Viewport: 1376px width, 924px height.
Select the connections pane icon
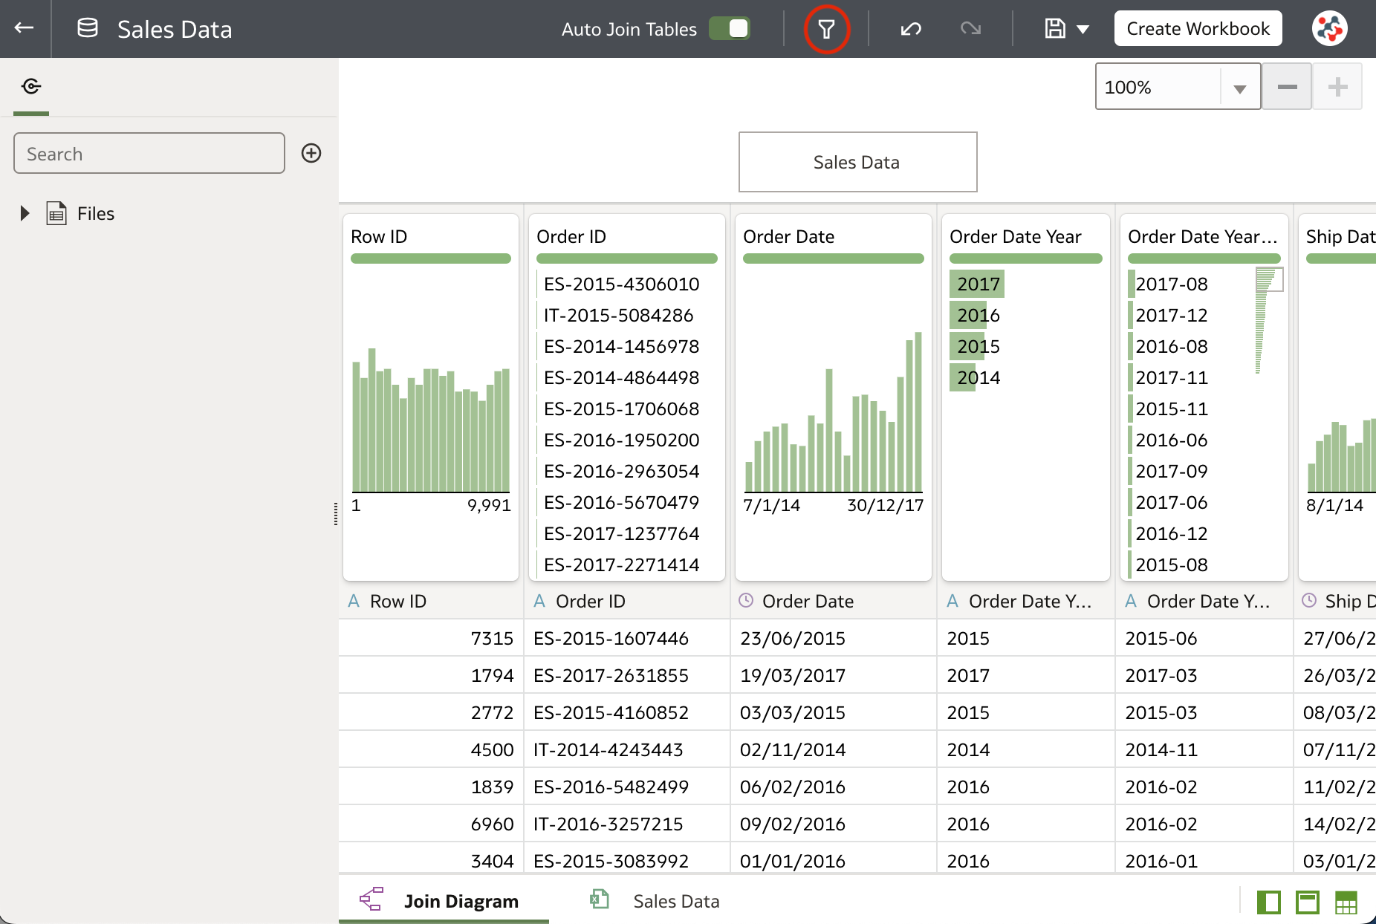(x=31, y=87)
